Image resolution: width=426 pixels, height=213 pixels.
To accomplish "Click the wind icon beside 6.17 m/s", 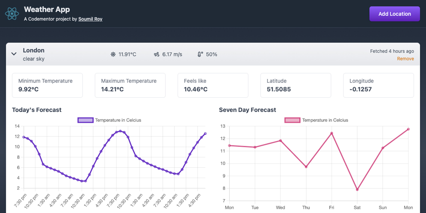I will tap(157, 54).
